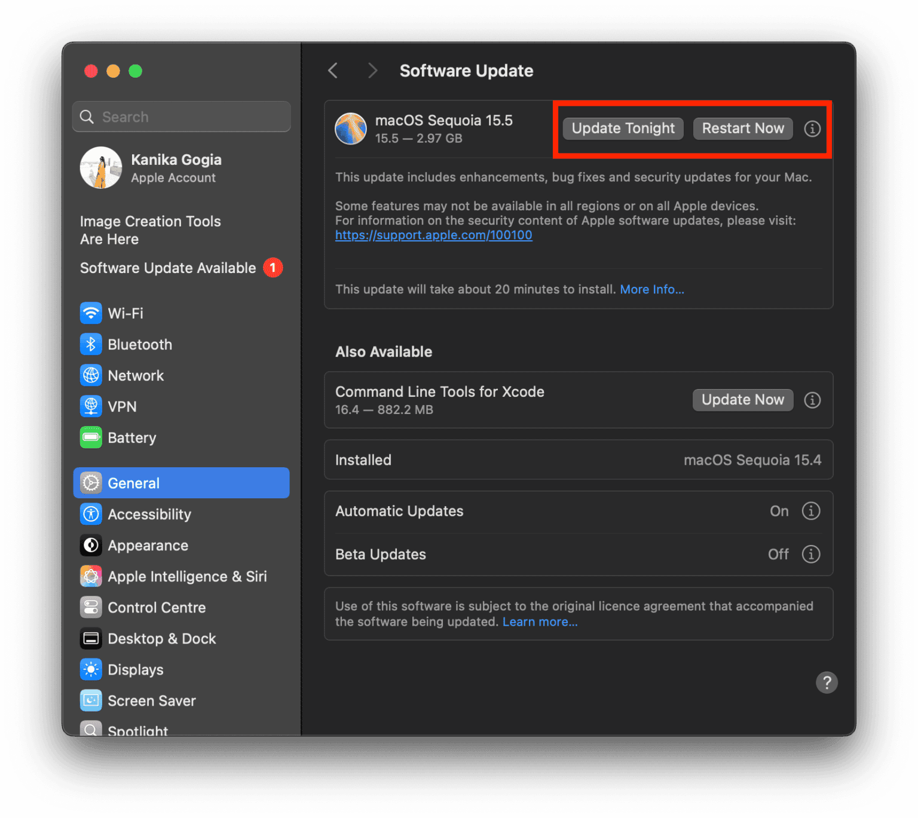The image size is (918, 818).
Task: Open Accessibility settings section
Action: coord(149,514)
